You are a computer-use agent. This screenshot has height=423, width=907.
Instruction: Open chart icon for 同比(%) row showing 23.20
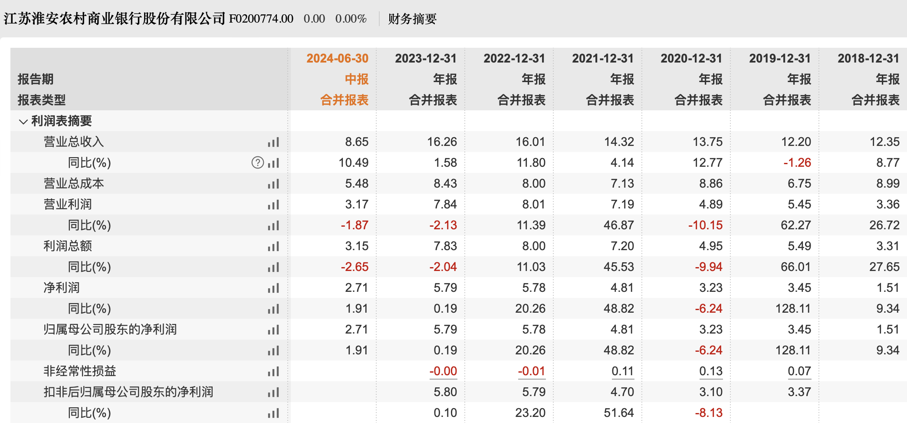[273, 413]
